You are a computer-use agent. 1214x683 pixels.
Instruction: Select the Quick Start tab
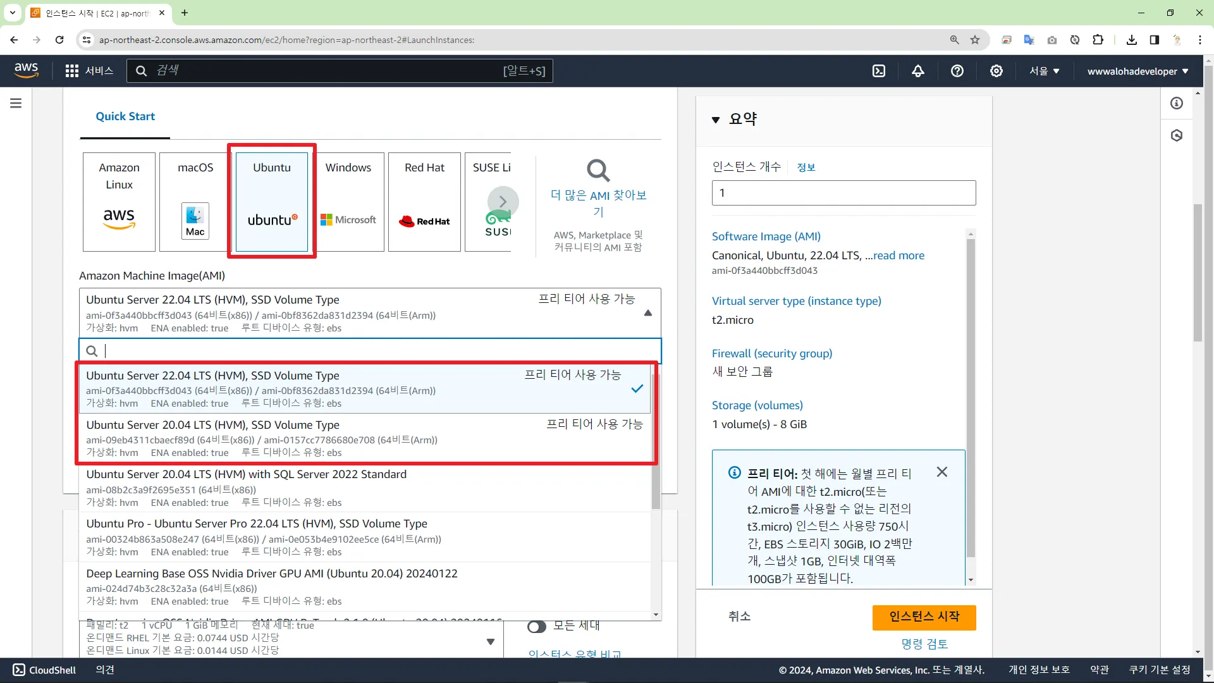click(125, 116)
